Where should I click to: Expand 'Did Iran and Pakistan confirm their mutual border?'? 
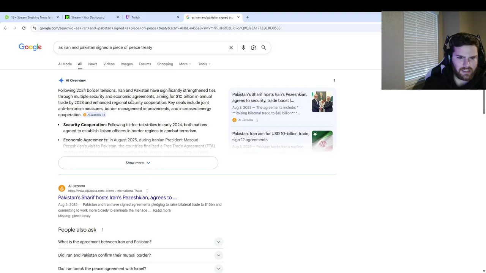pyautogui.click(x=140, y=255)
